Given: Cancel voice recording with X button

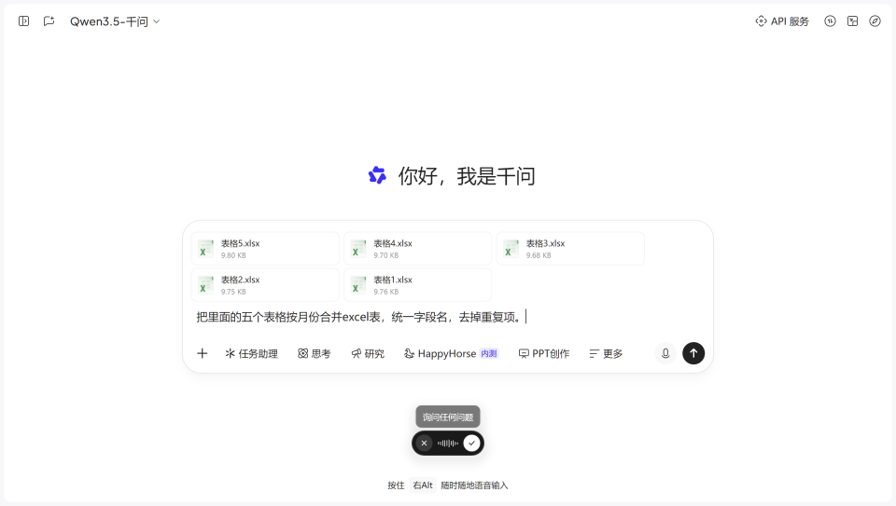Looking at the screenshot, I should 424,444.
